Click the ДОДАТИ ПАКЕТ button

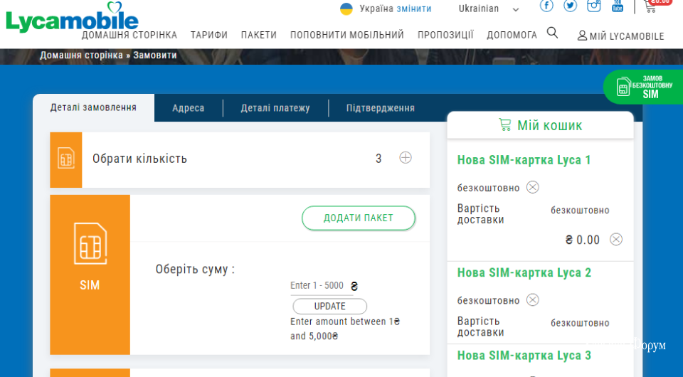[x=359, y=218]
